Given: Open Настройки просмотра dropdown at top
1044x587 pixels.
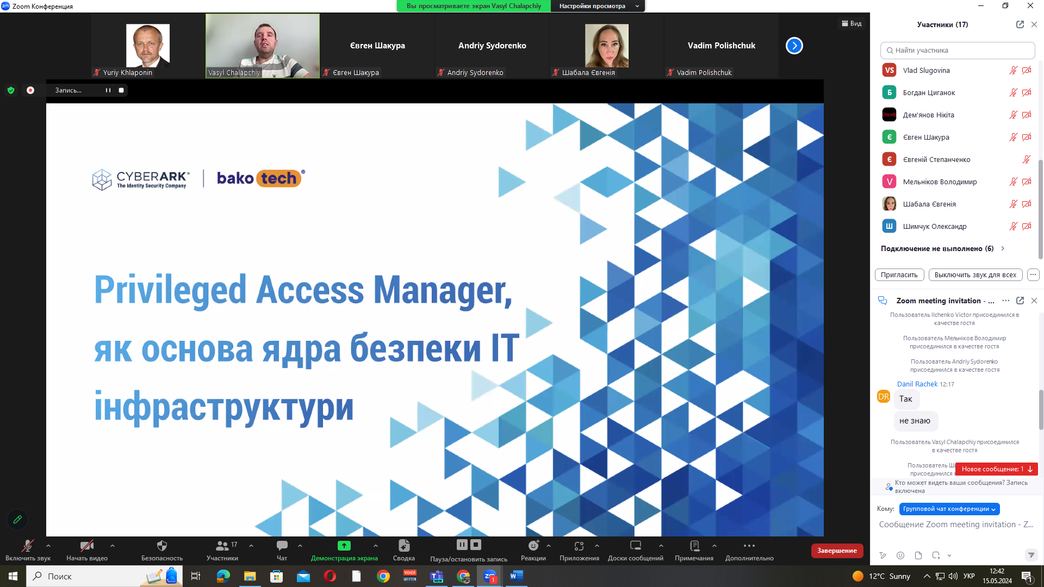Looking at the screenshot, I should pyautogui.click(x=598, y=6).
